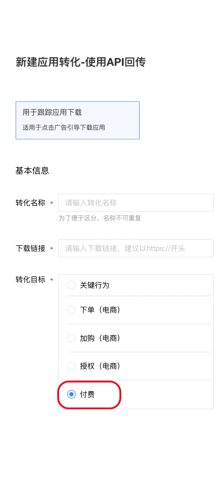The height and width of the screenshot is (480, 223).
Task: Click the 转化名称 input field
Action: (x=136, y=202)
